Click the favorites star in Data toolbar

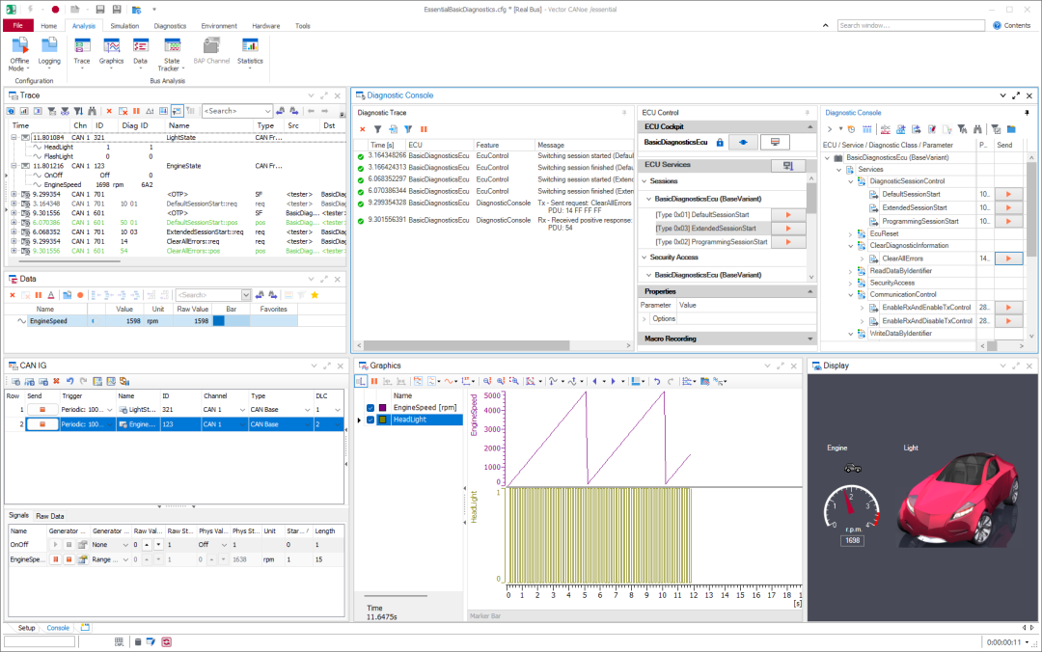point(315,295)
